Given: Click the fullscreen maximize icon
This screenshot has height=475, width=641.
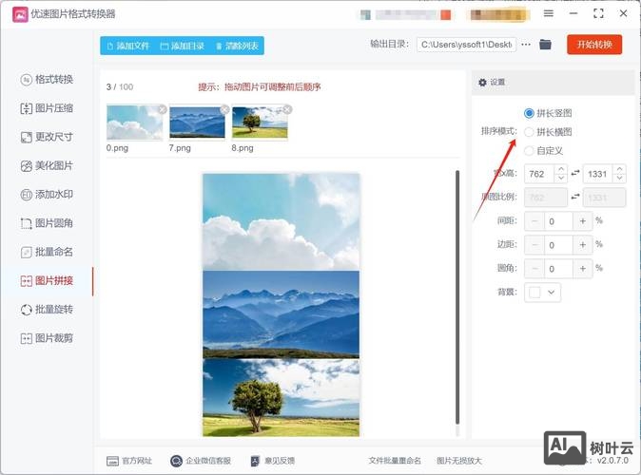Looking at the screenshot, I should [598, 13].
